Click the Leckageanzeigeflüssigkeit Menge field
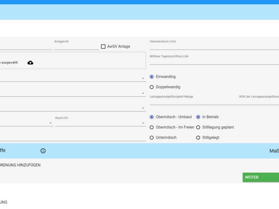The width and height of the screenshot is (279, 209). point(193,102)
